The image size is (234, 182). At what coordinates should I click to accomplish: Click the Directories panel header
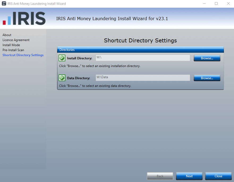click(141, 50)
